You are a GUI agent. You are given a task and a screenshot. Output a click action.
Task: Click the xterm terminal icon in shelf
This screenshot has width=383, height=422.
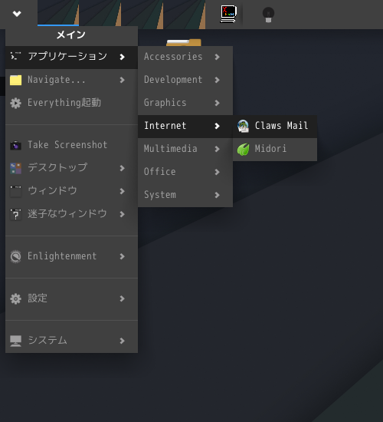pos(228,14)
